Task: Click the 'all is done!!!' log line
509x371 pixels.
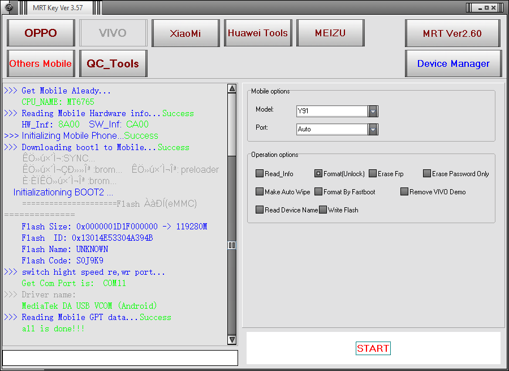Action: click(53, 329)
